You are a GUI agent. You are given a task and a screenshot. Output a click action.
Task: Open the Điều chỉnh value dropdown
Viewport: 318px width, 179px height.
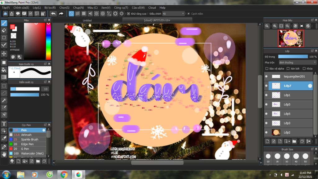click(173, 14)
